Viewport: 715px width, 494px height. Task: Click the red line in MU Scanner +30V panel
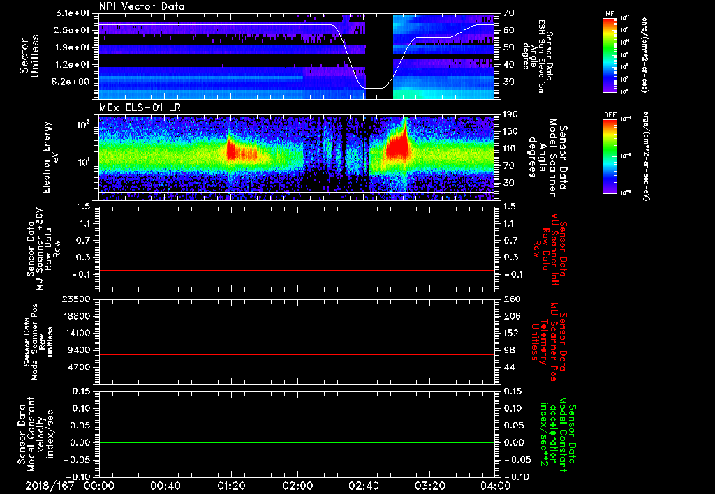click(297, 270)
